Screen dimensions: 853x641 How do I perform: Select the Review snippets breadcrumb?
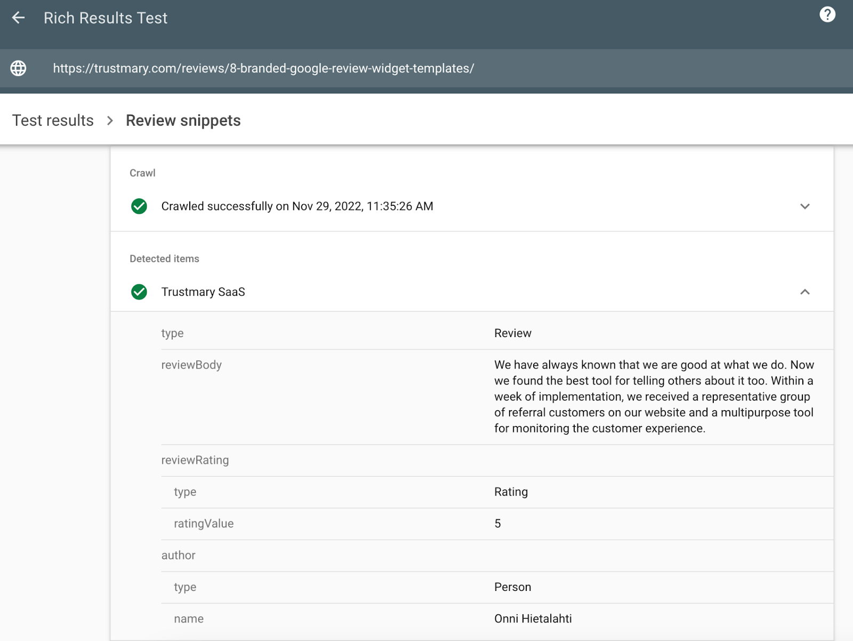[183, 121]
